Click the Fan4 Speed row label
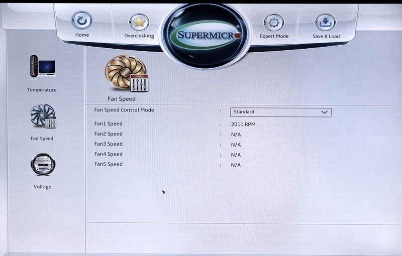 pos(108,154)
